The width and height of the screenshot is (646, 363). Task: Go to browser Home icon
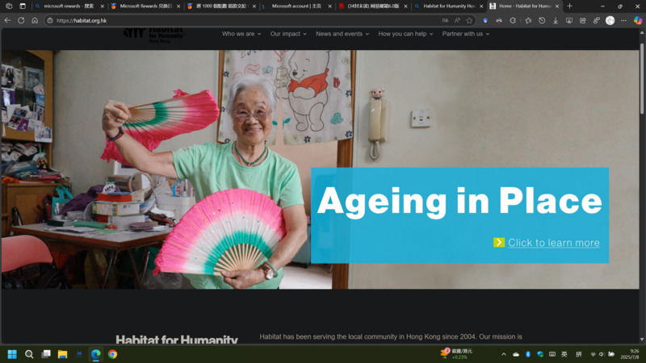(35, 20)
